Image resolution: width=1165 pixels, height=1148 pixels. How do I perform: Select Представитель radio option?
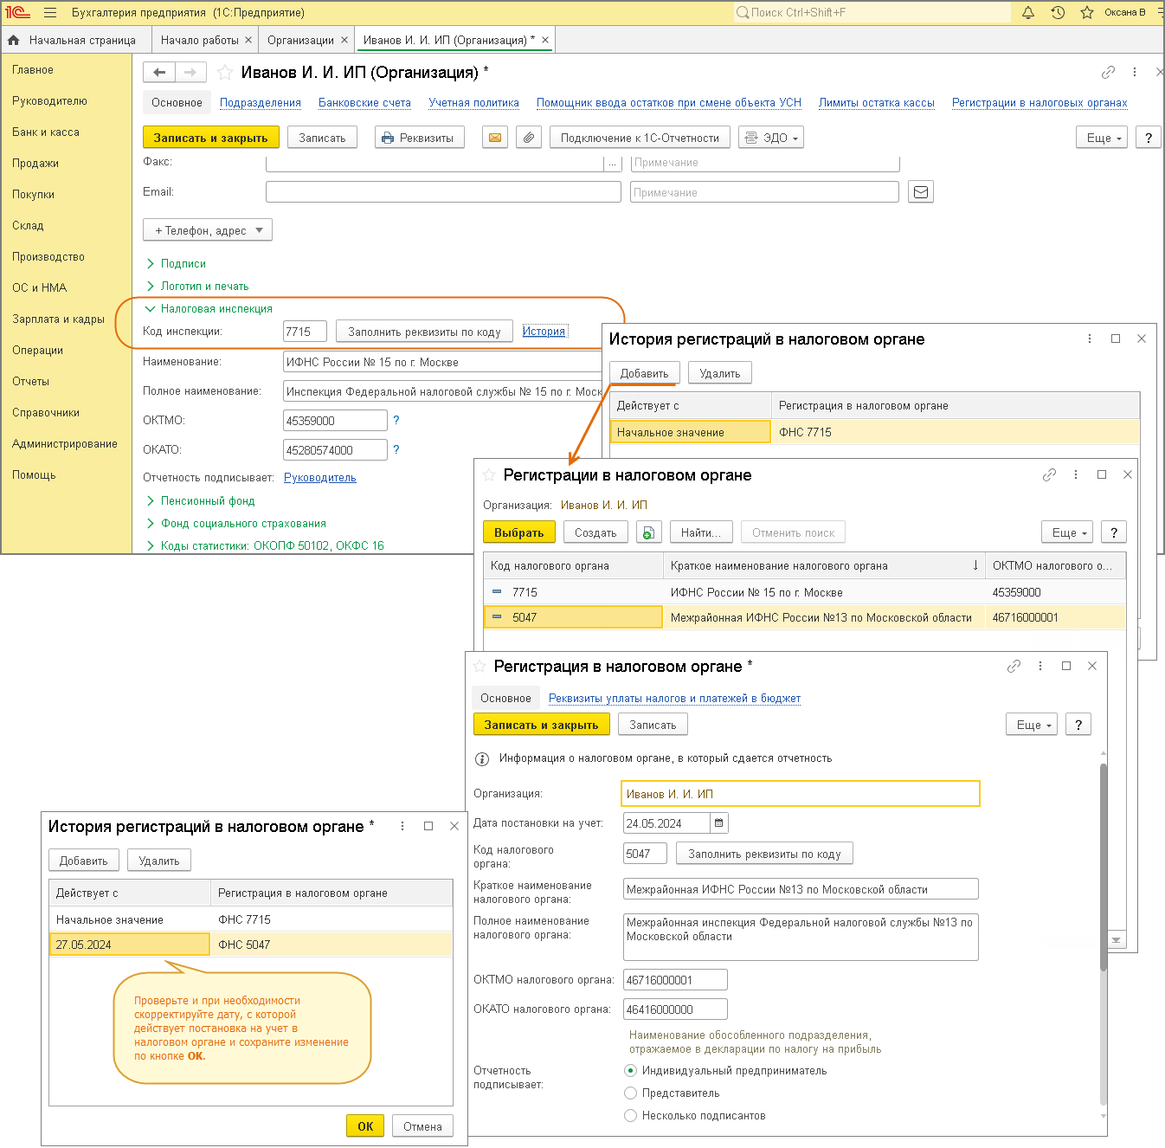point(631,1093)
